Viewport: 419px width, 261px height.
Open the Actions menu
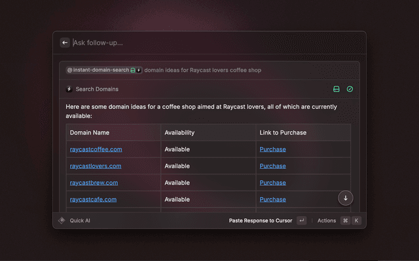[326, 221]
